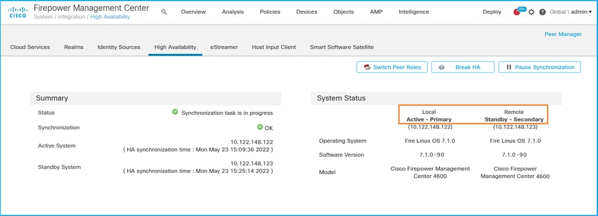Click the System Status panel heading
598x216 pixels.
click(342, 98)
